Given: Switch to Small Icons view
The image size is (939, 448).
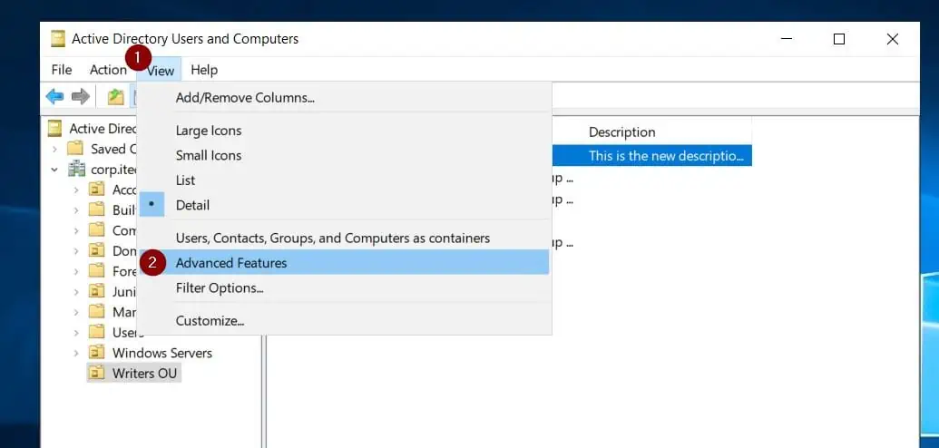Looking at the screenshot, I should (344, 155).
